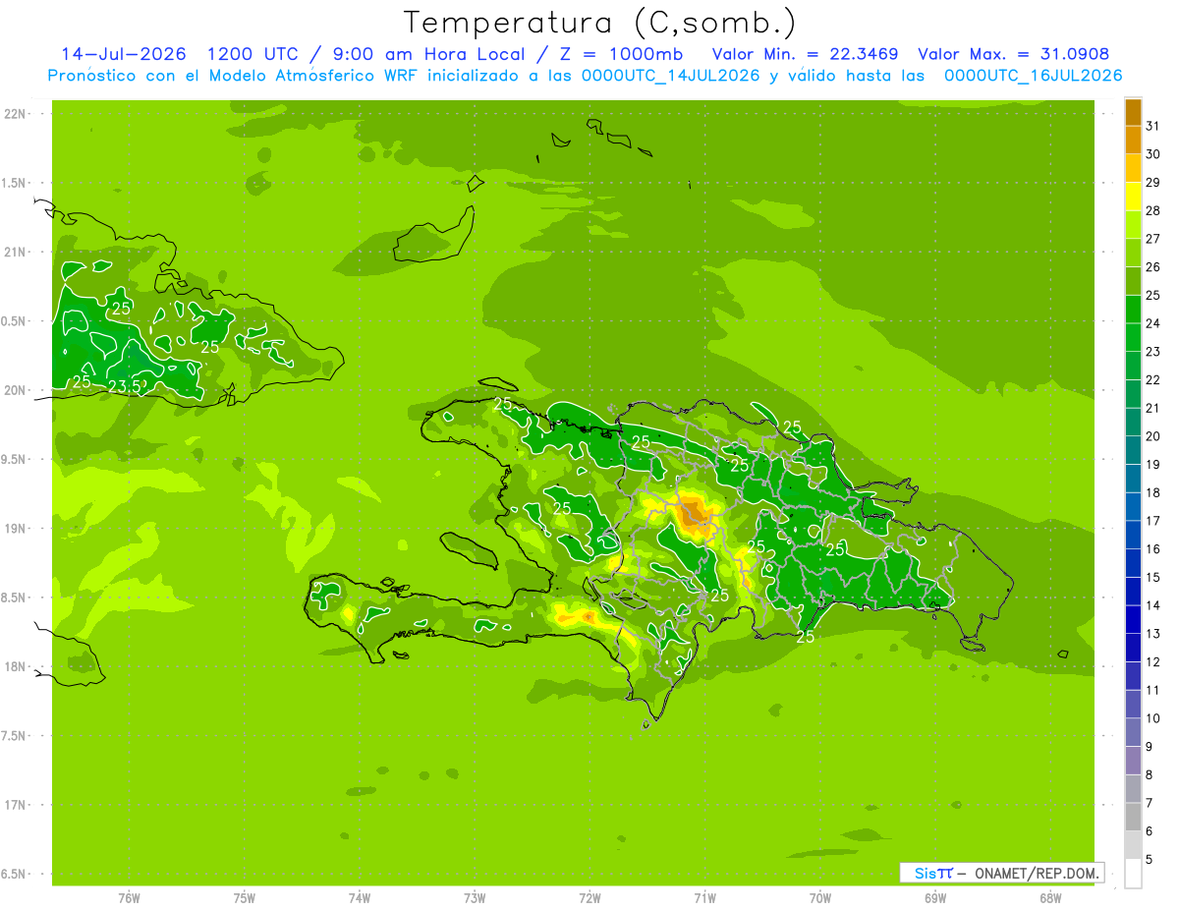Image resolution: width=1179 pixels, height=911 pixels.
Task: Click the '75W' longitude axis label
Action: pyautogui.click(x=245, y=897)
